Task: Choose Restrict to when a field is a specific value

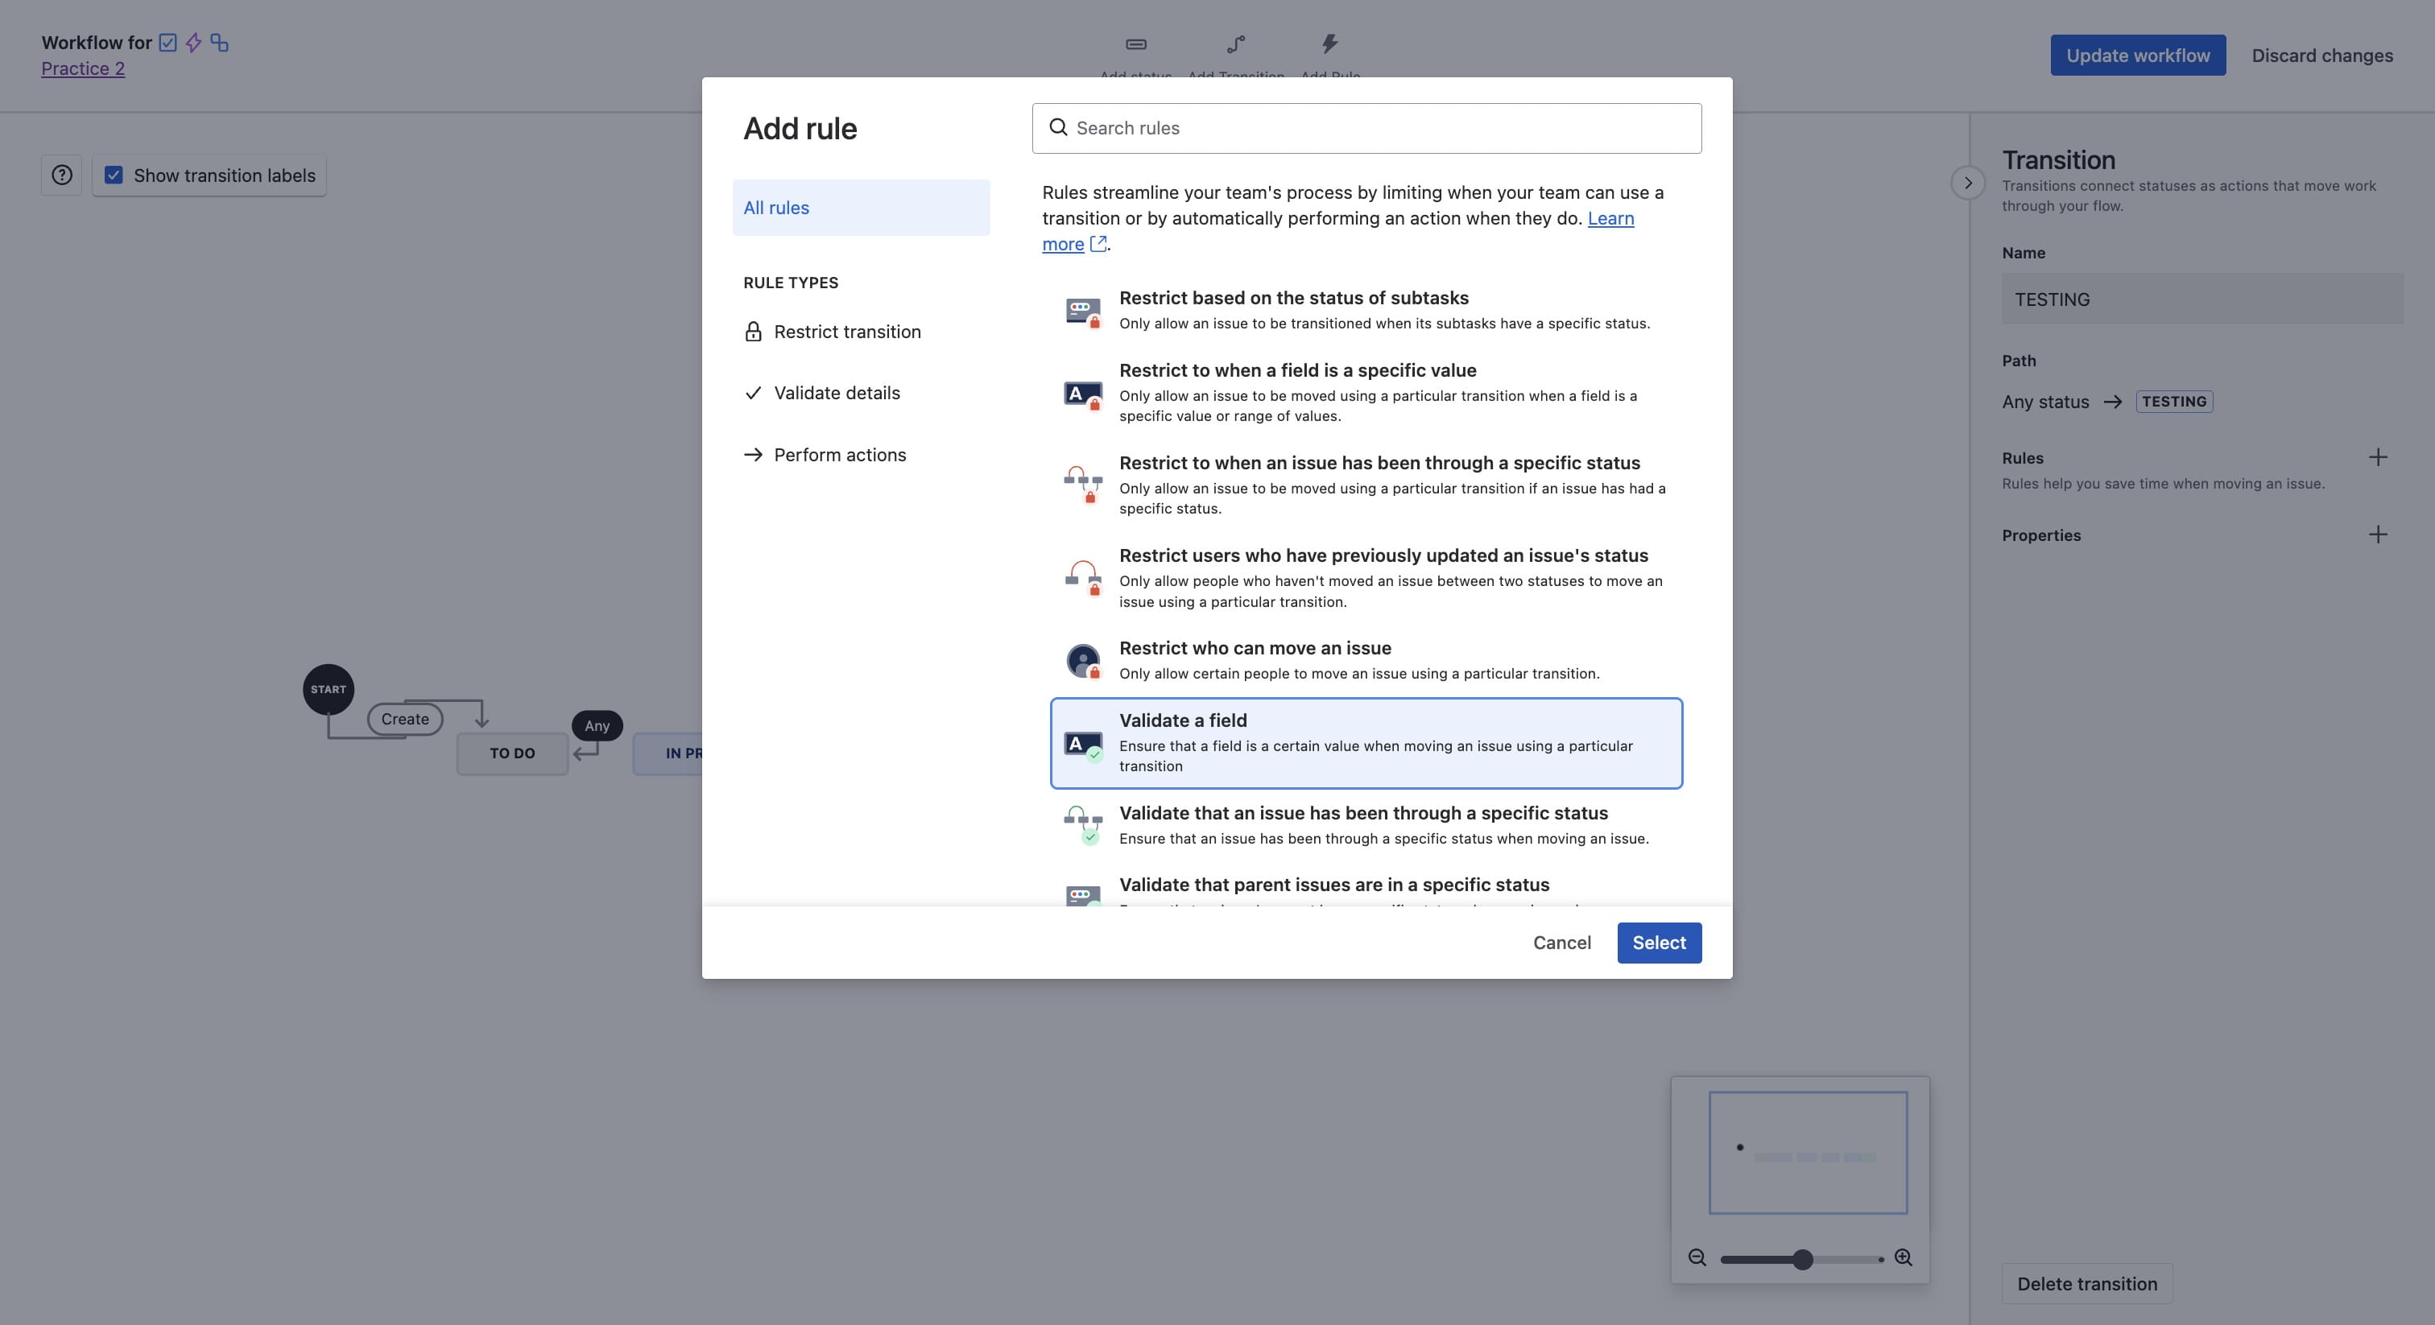Action: coord(1366,392)
